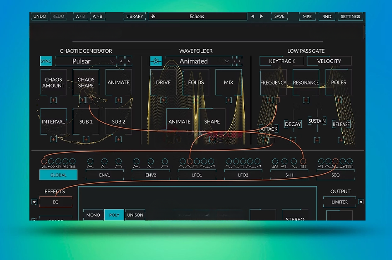Select POLY voice mode
The height and width of the screenshot is (260, 392).
click(x=114, y=215)
